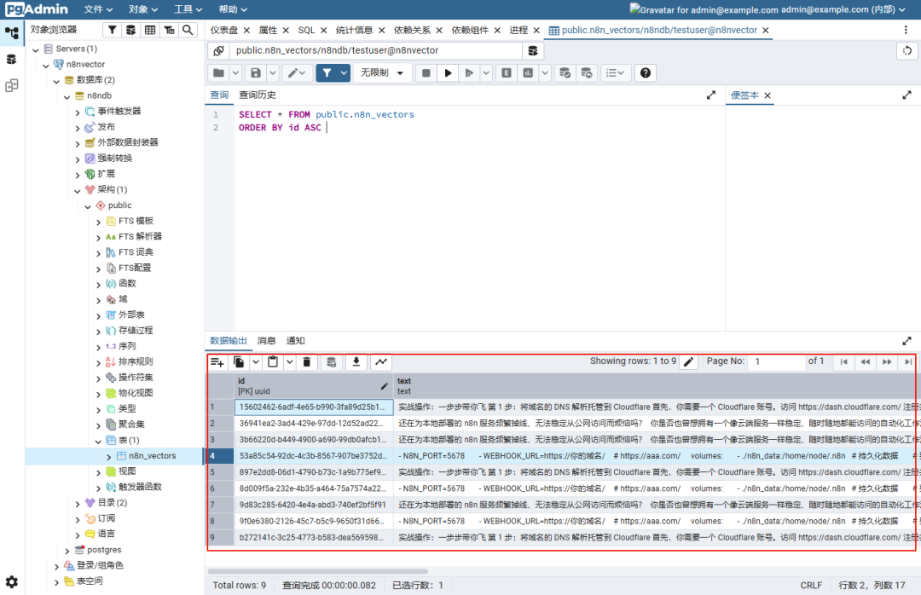Click the save file disk icon
This screenshot has height=595, width=921.
(x=256, y=72)
